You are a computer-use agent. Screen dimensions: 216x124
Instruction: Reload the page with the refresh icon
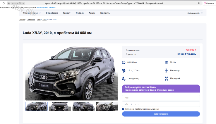click(4, 3)
